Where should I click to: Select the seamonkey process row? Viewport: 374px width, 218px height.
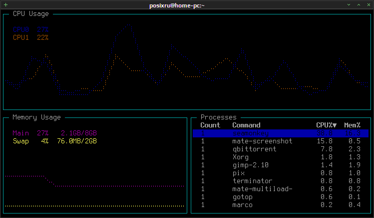point(281,133)
